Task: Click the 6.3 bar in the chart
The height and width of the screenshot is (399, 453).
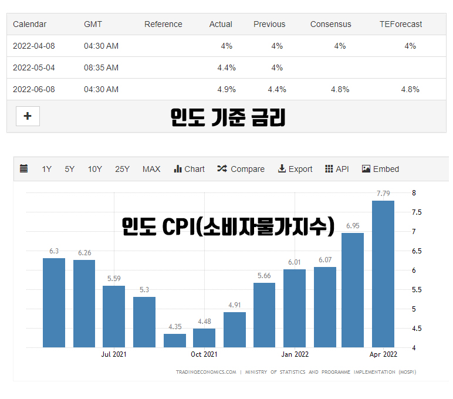Action: point(54,303)
